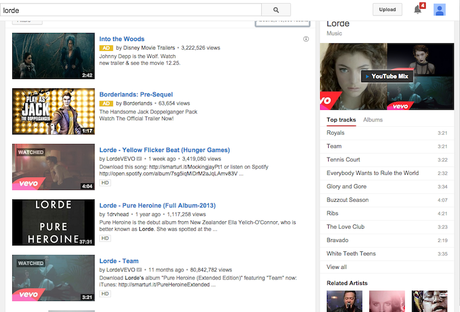Open Borderlands: Pre-Sequel video title
Image resolution: width=460 pixels, height=312 pixels.
136,94
